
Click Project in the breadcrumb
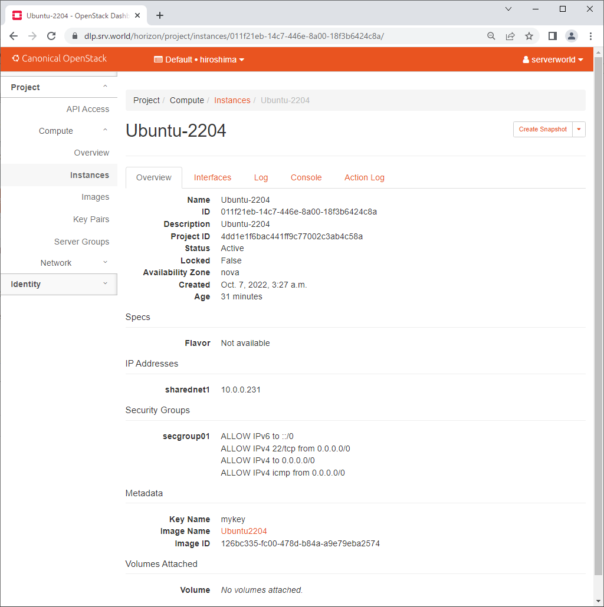click(146, 100)
